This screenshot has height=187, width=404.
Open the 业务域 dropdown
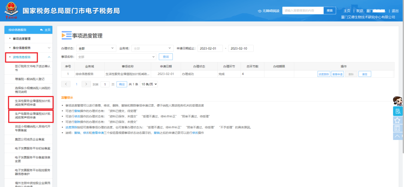coord(151,48)
